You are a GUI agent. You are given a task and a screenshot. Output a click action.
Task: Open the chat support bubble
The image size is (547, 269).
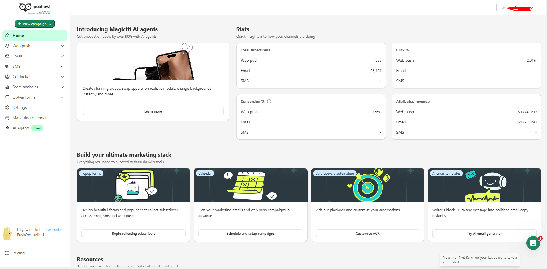(x=533, y=243)
